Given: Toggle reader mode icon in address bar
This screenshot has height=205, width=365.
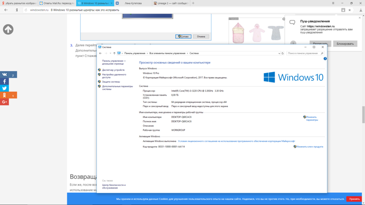Looking at the screenshot, I should pos(343,10).
